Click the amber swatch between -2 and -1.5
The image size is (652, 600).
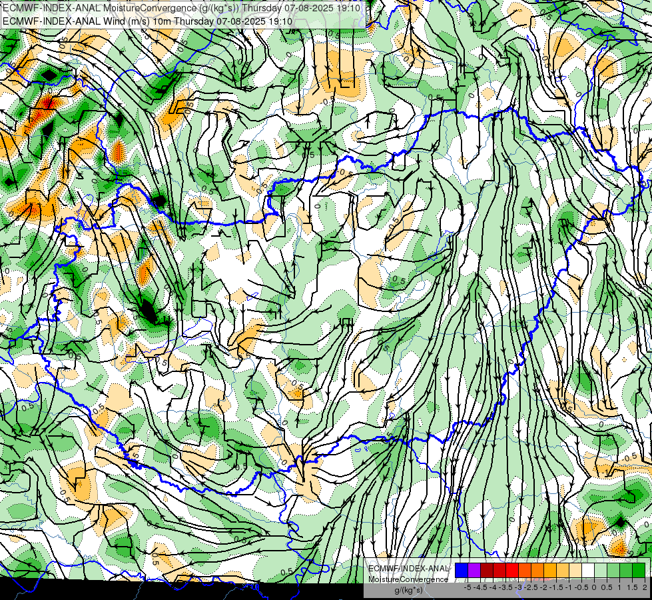(x=550, y=571)
